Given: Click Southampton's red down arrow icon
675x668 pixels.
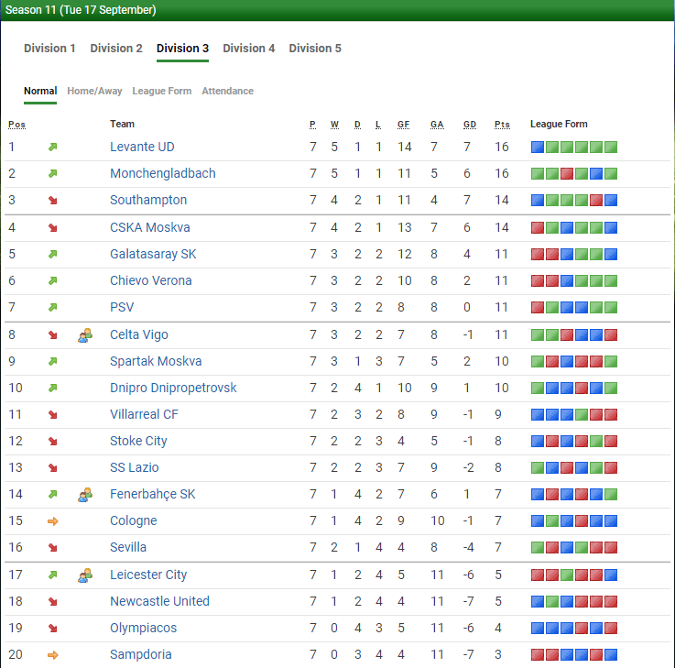Looking at the screenshot, I should point(53,201).
